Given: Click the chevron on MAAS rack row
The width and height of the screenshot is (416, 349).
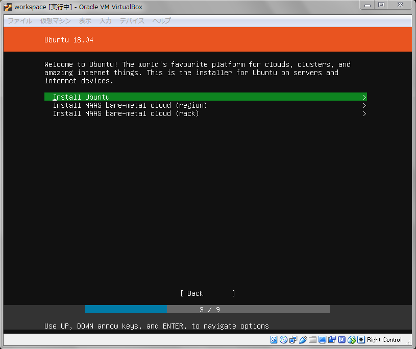Looking at the screenshot, I should click(x=364, y=113).
